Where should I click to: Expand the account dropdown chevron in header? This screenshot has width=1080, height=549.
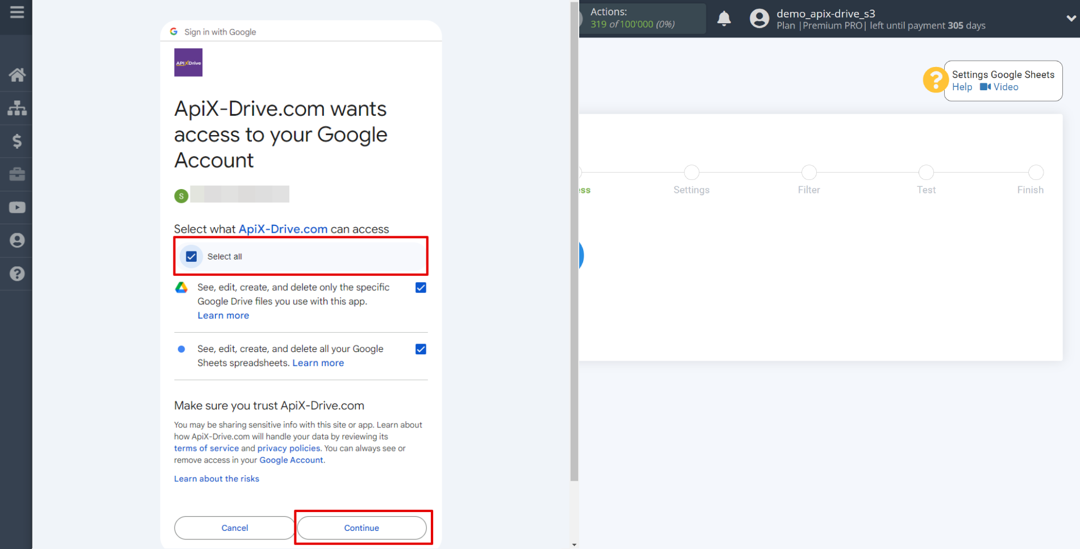1071,18
